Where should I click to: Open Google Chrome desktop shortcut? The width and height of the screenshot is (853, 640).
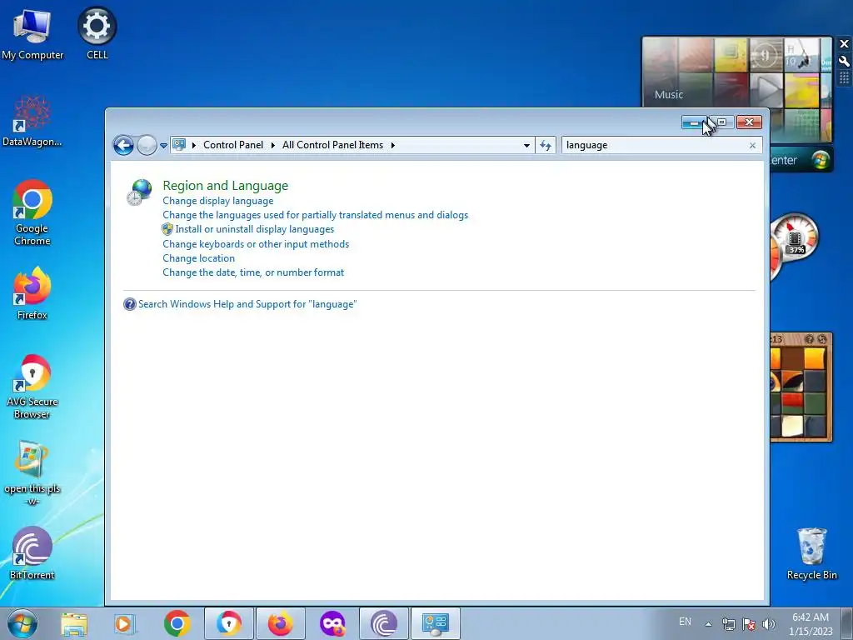pos(32,212)
